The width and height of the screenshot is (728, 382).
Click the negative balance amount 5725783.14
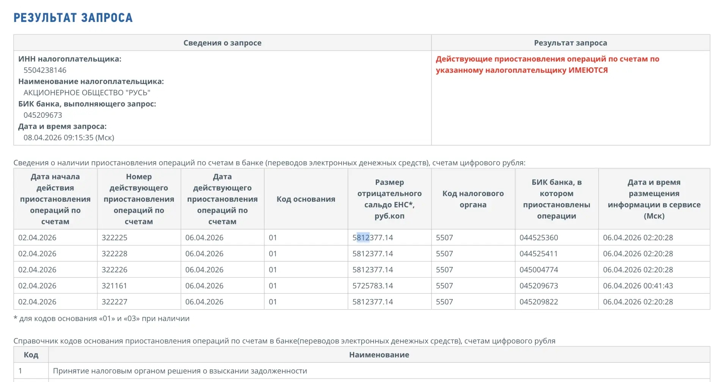372,286
